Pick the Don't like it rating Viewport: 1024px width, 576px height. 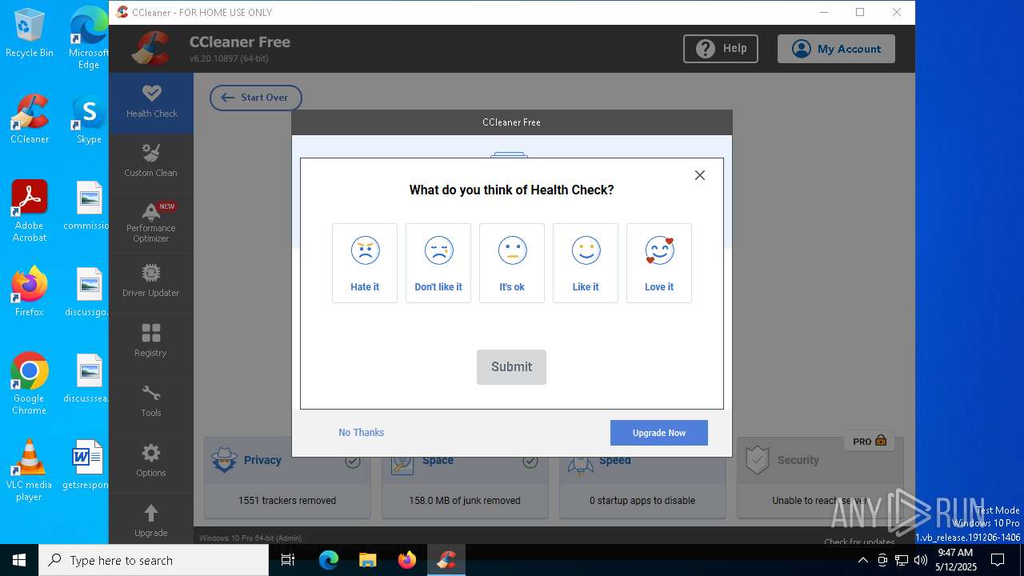coord(438,263)
